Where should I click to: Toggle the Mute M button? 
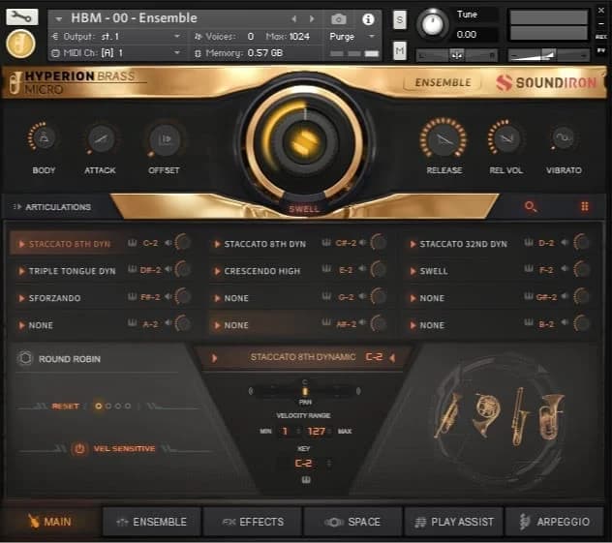pyautogui.click(x=400, y=50)
